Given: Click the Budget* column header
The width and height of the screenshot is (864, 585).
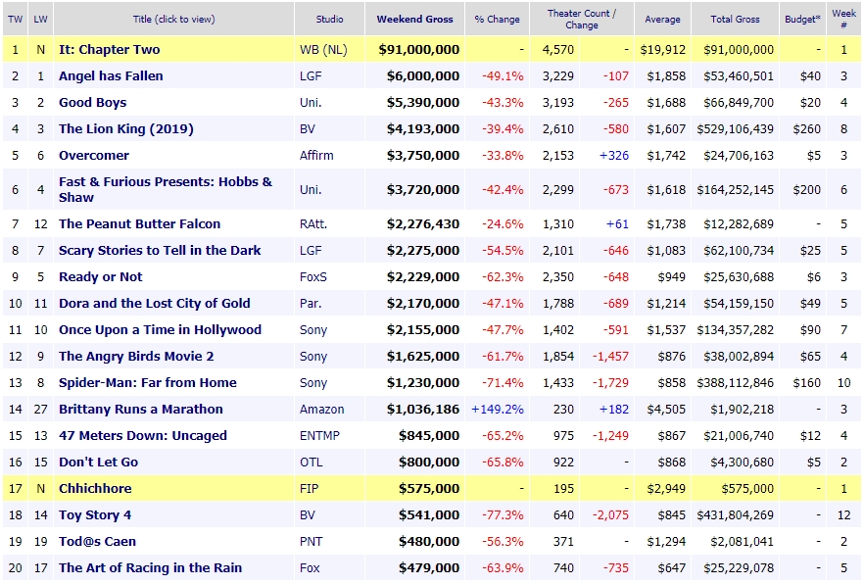Looking at the screenshot, I should (803, 20).
